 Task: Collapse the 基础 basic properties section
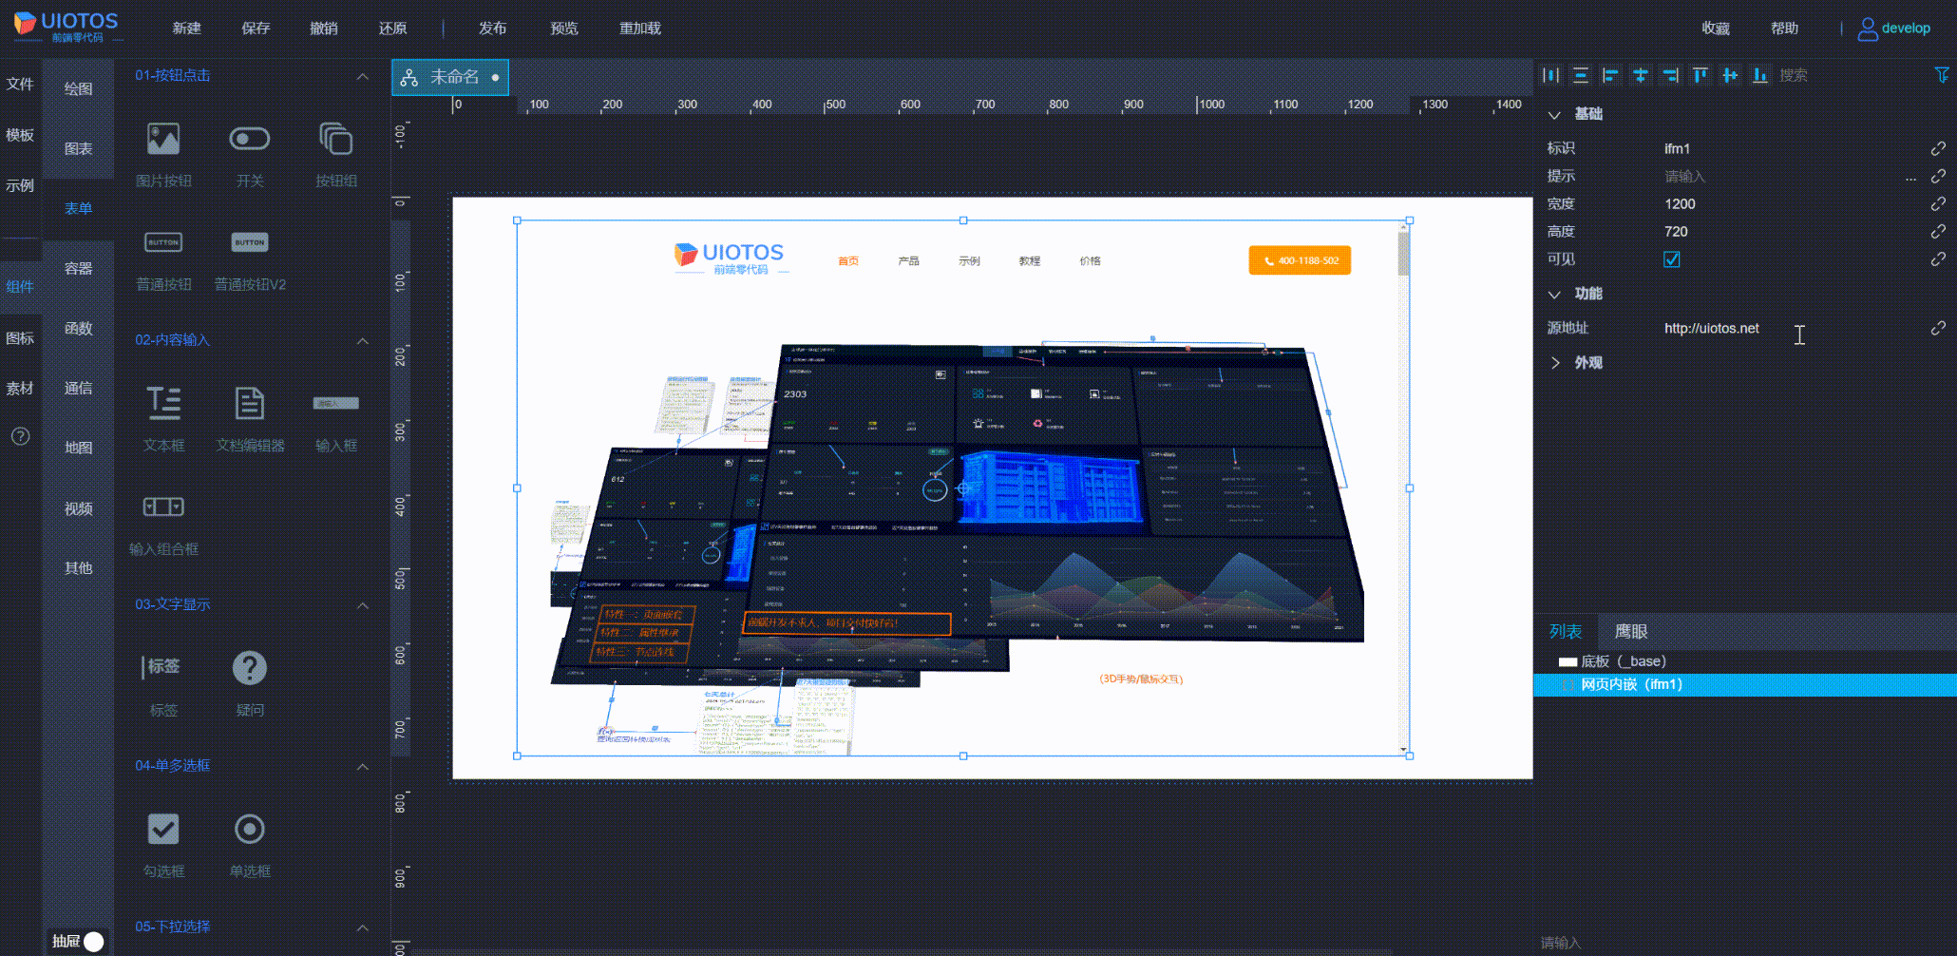pyautogui.click(x=1555, y=114)
